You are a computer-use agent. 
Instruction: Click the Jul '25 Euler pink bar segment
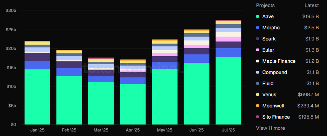click(229, 39)
